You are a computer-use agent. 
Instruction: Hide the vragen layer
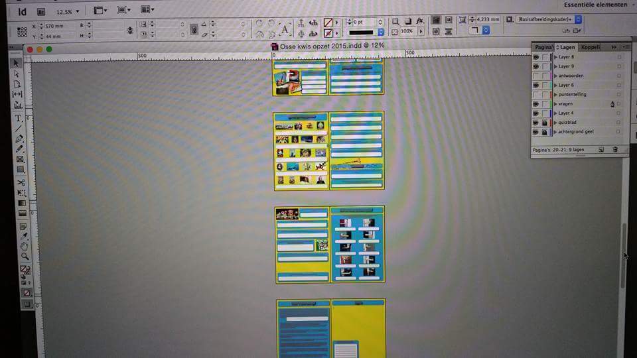[536, 104]
